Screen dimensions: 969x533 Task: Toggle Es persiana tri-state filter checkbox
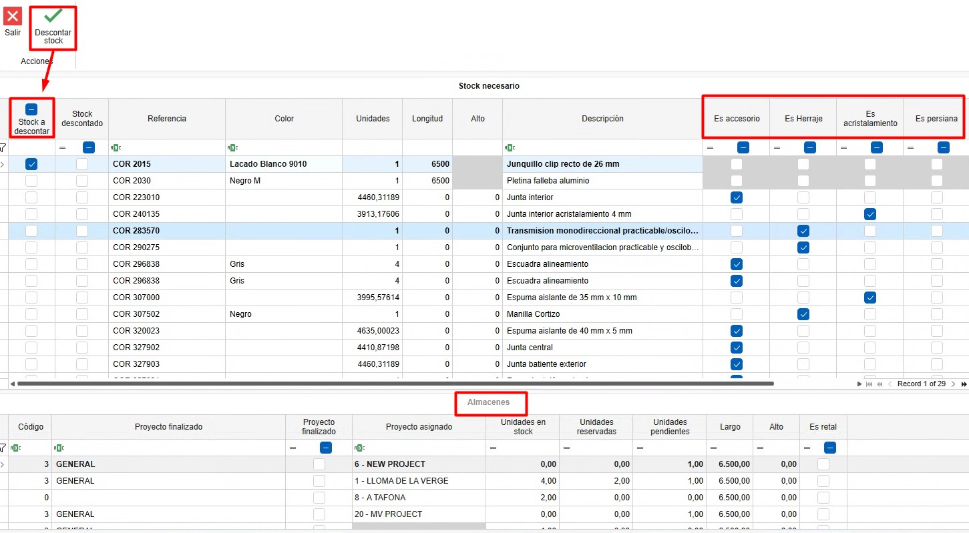point(944,147)
